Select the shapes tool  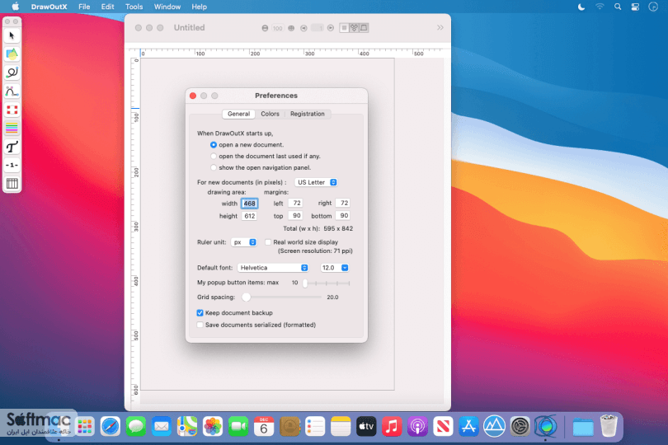click(12, 54)
